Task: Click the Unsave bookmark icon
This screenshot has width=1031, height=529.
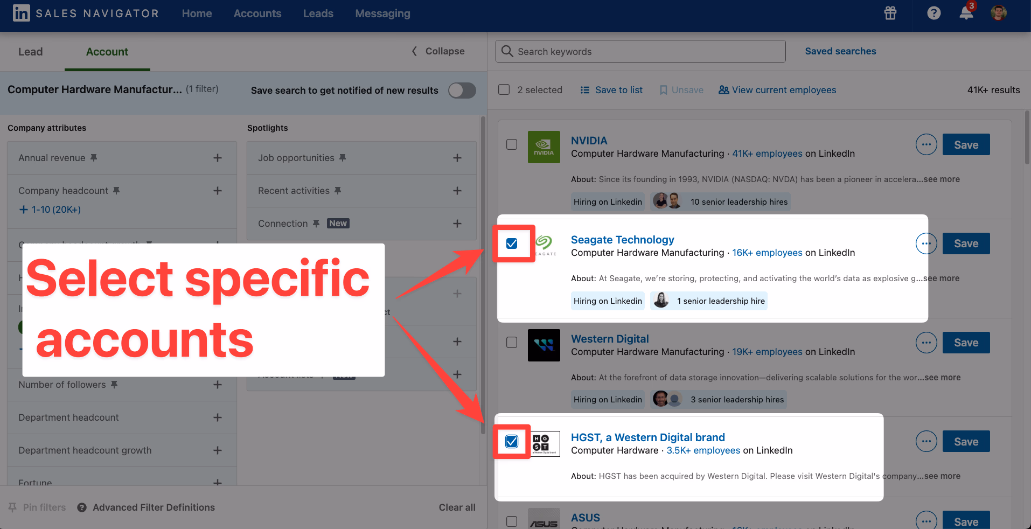Action: 664,90
